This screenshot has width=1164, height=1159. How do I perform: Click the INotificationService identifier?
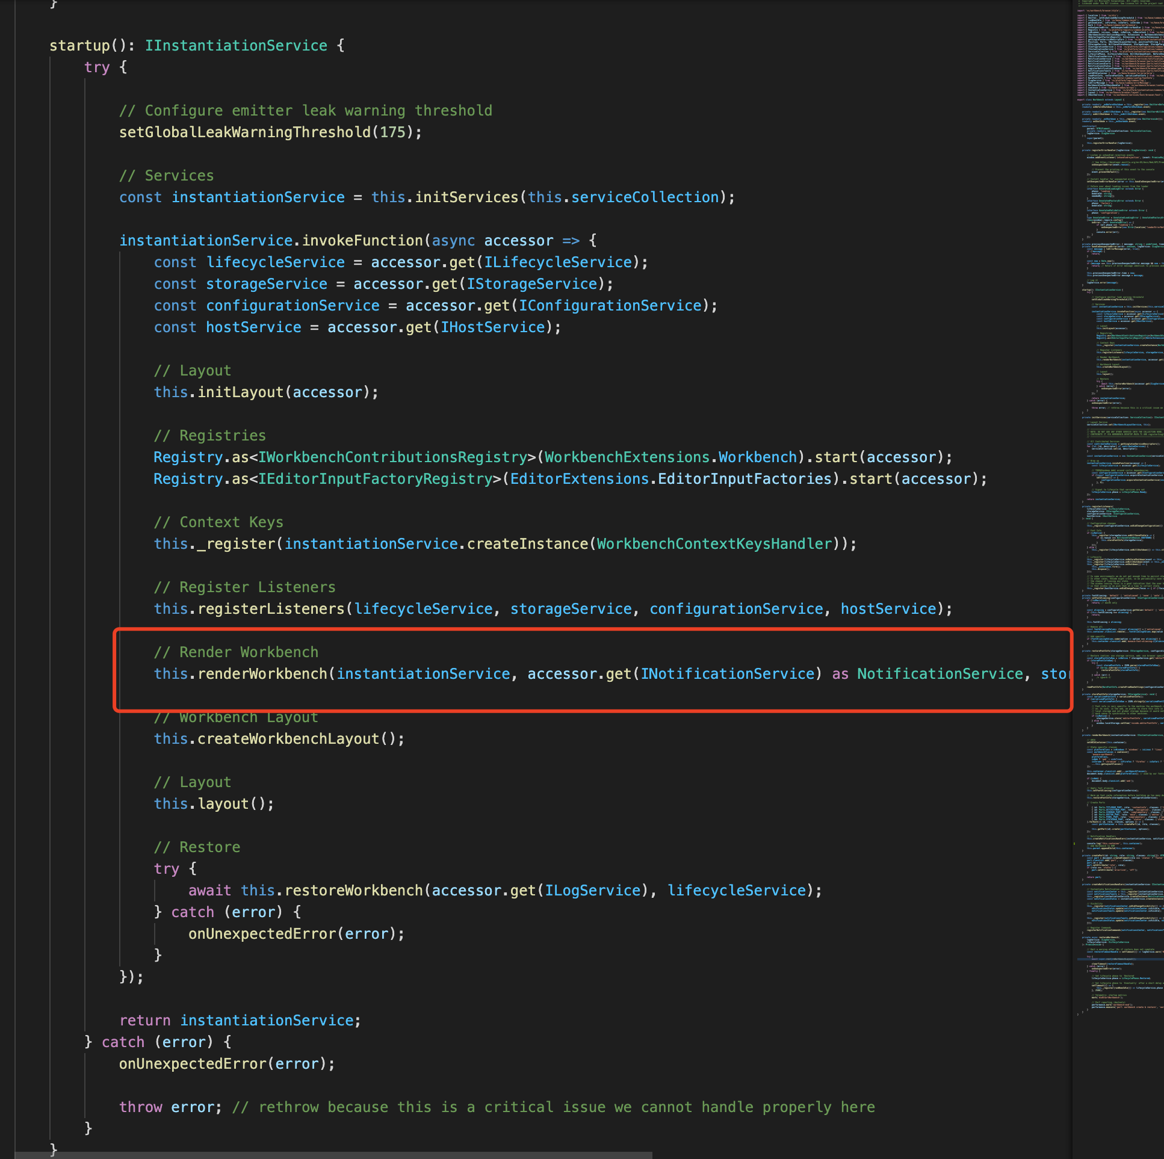coord(727,674)
